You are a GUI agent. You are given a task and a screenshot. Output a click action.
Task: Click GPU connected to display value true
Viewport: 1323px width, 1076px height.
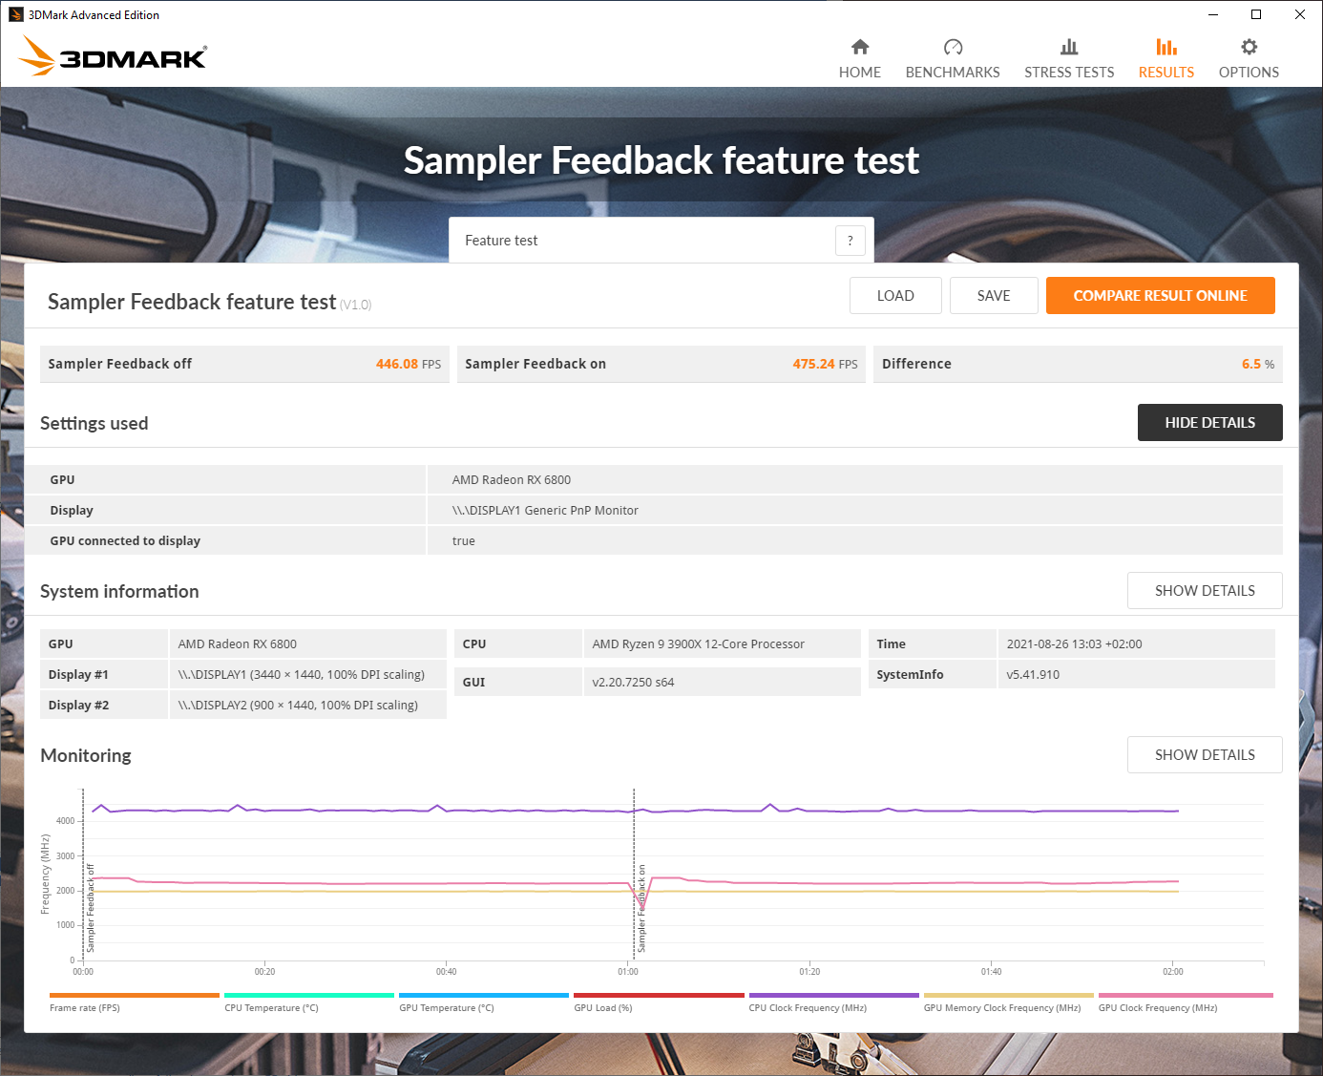coord(463,541)
